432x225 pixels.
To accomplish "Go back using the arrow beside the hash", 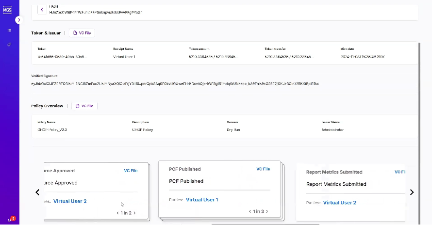I will click(42, 9).
